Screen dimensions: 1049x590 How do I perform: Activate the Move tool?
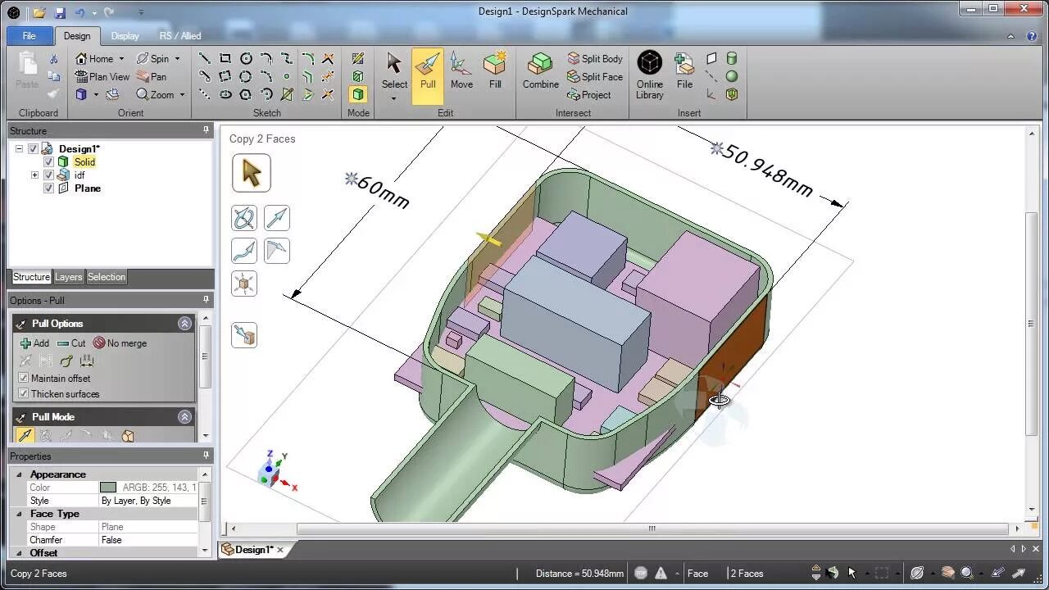pyautogui.click(x=461, y=72)
